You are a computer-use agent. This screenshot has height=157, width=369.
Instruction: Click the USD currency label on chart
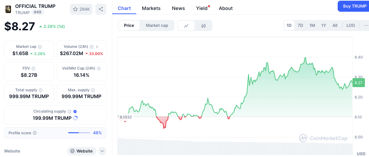point(361,154)
